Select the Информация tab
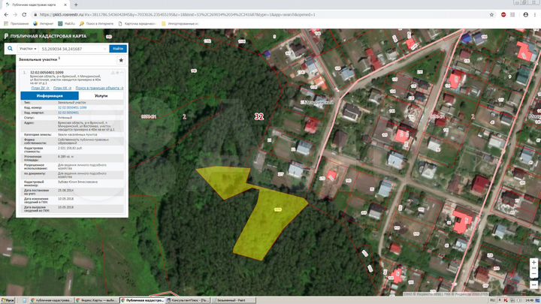 click(x=49, y=96)
